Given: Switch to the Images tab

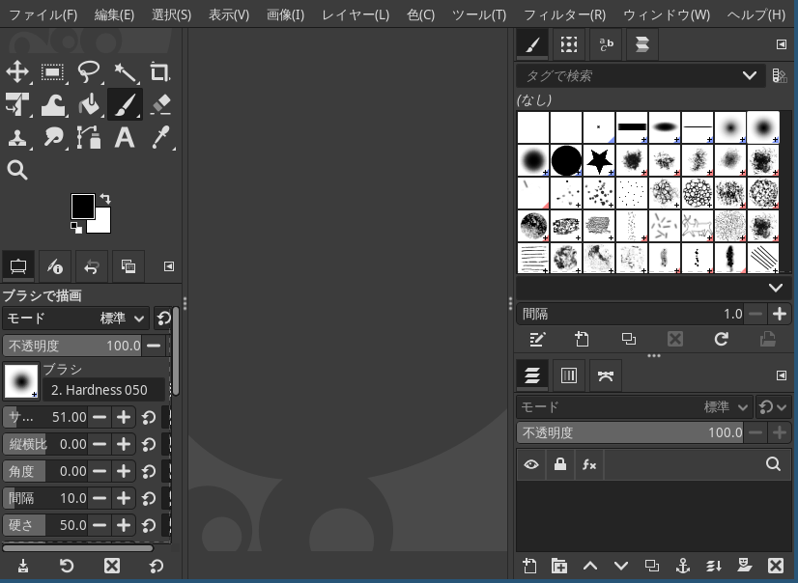Looking at the screenshot, I should coord(128,265).
